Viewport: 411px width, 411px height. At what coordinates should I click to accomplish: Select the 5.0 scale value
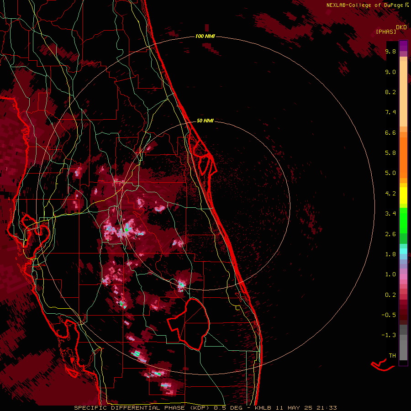pyautogui.click(x=390, y=173)
